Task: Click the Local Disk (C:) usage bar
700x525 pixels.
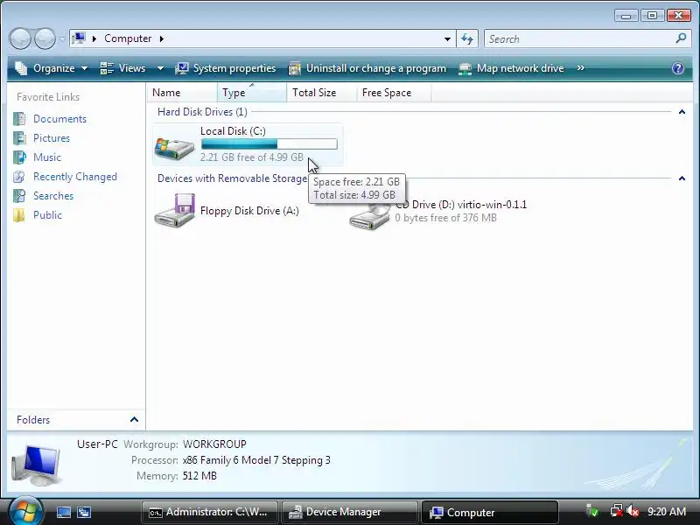Action: [x=269, y=144]
